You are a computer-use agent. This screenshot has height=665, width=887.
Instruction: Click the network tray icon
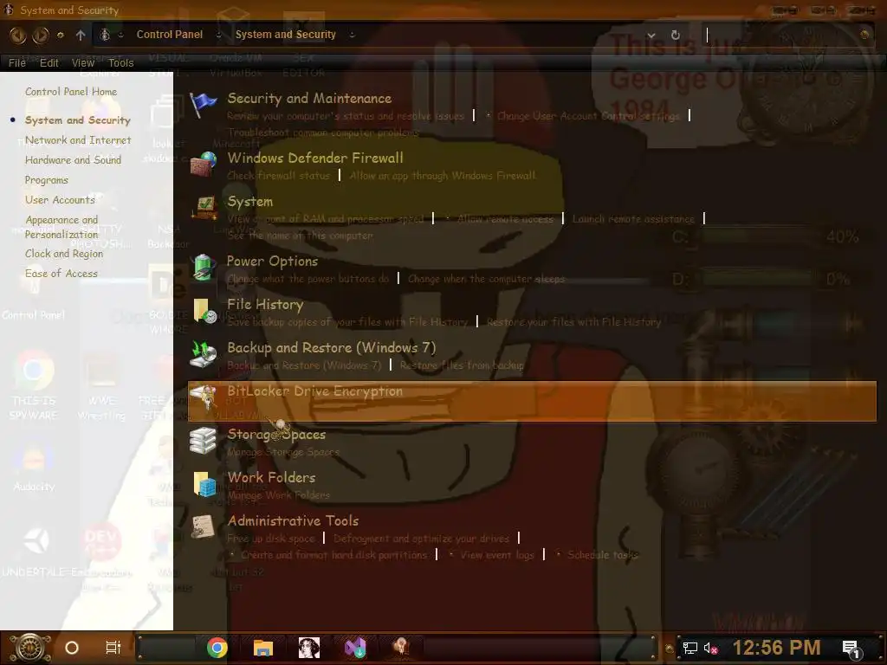[690, 649]
